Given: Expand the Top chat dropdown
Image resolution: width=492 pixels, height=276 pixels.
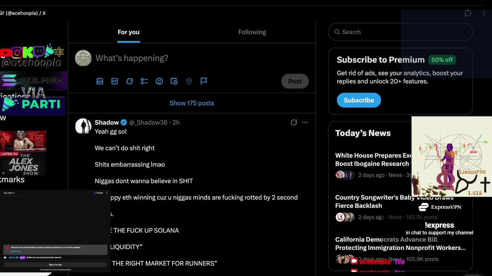Looking at the screenshot, I should coord(9,193).
